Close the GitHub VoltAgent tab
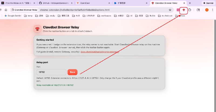This screenshot has width=216, height=112. click(x=72, y=3)
